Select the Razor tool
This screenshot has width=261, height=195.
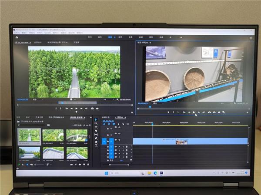click(96, 131)
